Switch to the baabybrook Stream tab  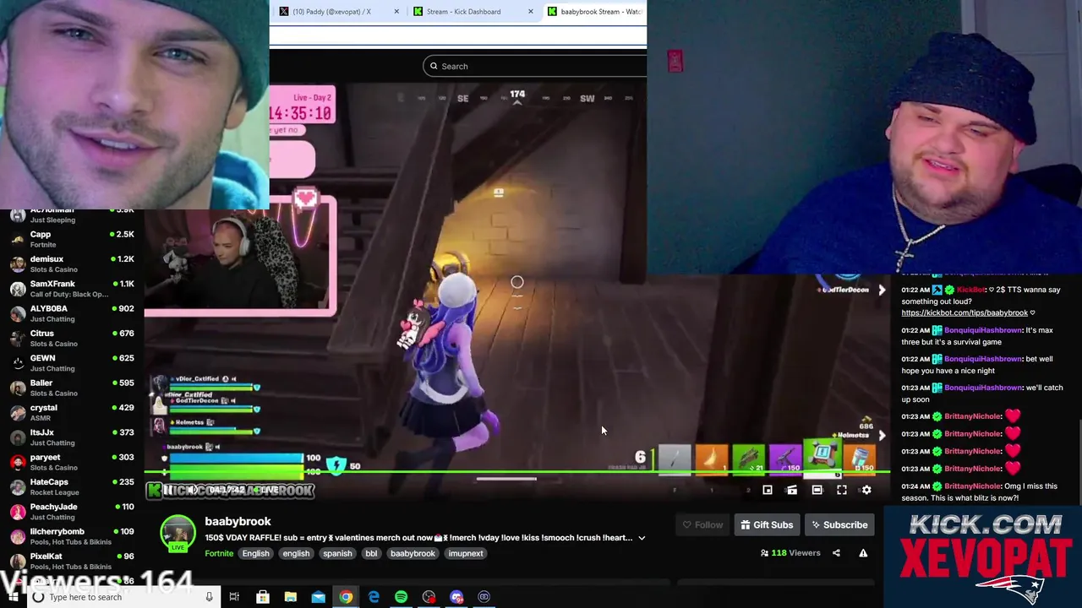[595, 12]
